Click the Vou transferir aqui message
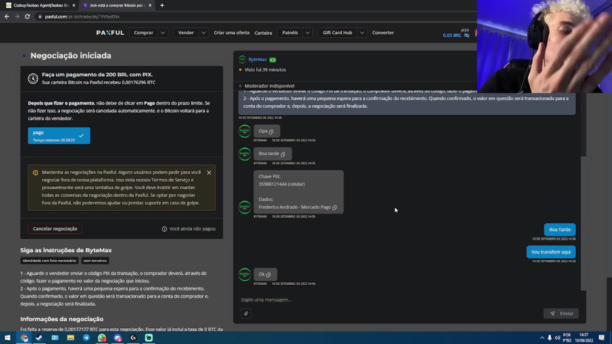This screenshot has width=612, height=344. pyautogui.click(x=551, y=252)
